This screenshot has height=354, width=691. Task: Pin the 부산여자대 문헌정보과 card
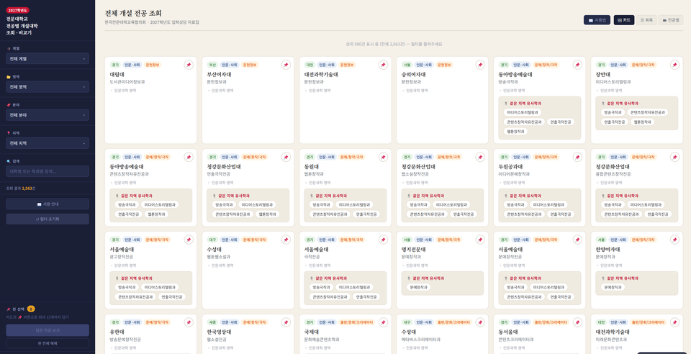tap(286, 65)
